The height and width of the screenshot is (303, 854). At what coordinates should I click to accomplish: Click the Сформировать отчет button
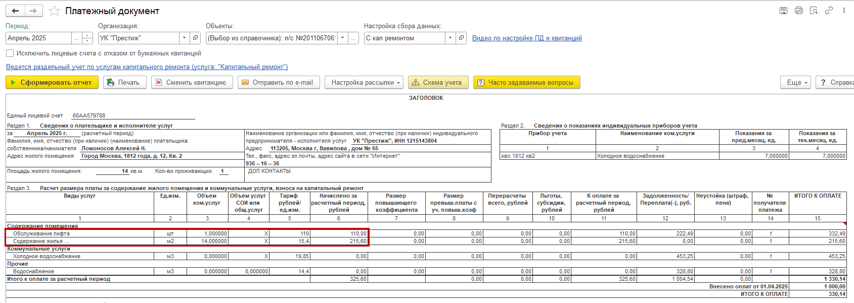52,82
